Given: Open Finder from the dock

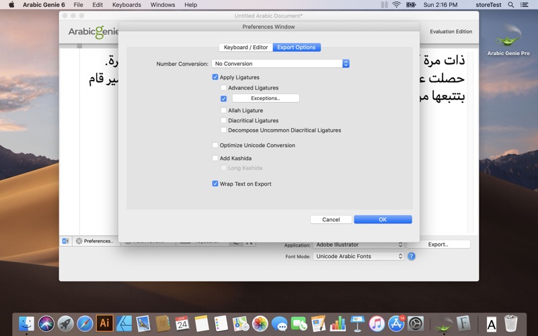Looking at the screenshot, I should click(27, 323).
